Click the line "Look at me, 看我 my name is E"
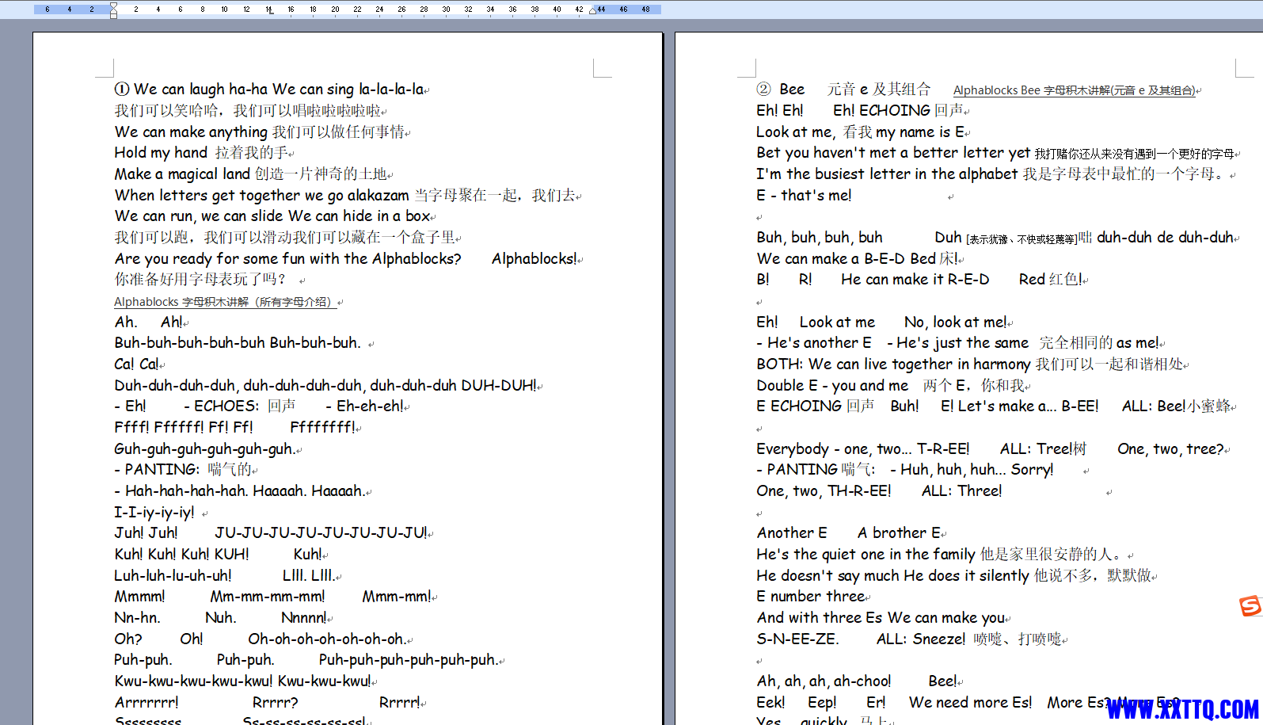 click(x=861, y=132)
